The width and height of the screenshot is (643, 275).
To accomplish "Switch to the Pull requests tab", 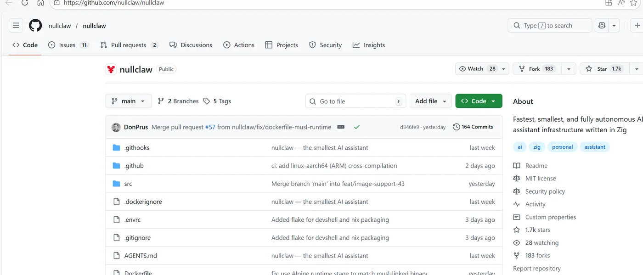I will point(129,45).
